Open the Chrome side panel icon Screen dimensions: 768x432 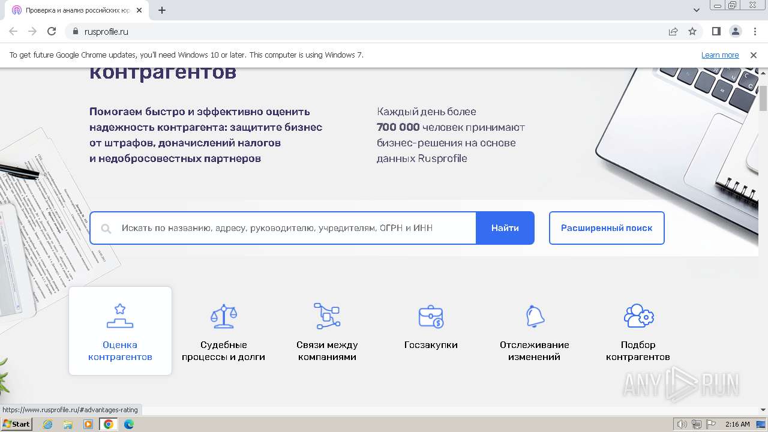pyautogui.click(x=716, y=32)
